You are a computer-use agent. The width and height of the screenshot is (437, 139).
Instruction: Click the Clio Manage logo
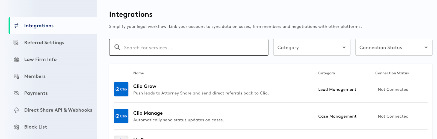121,116
